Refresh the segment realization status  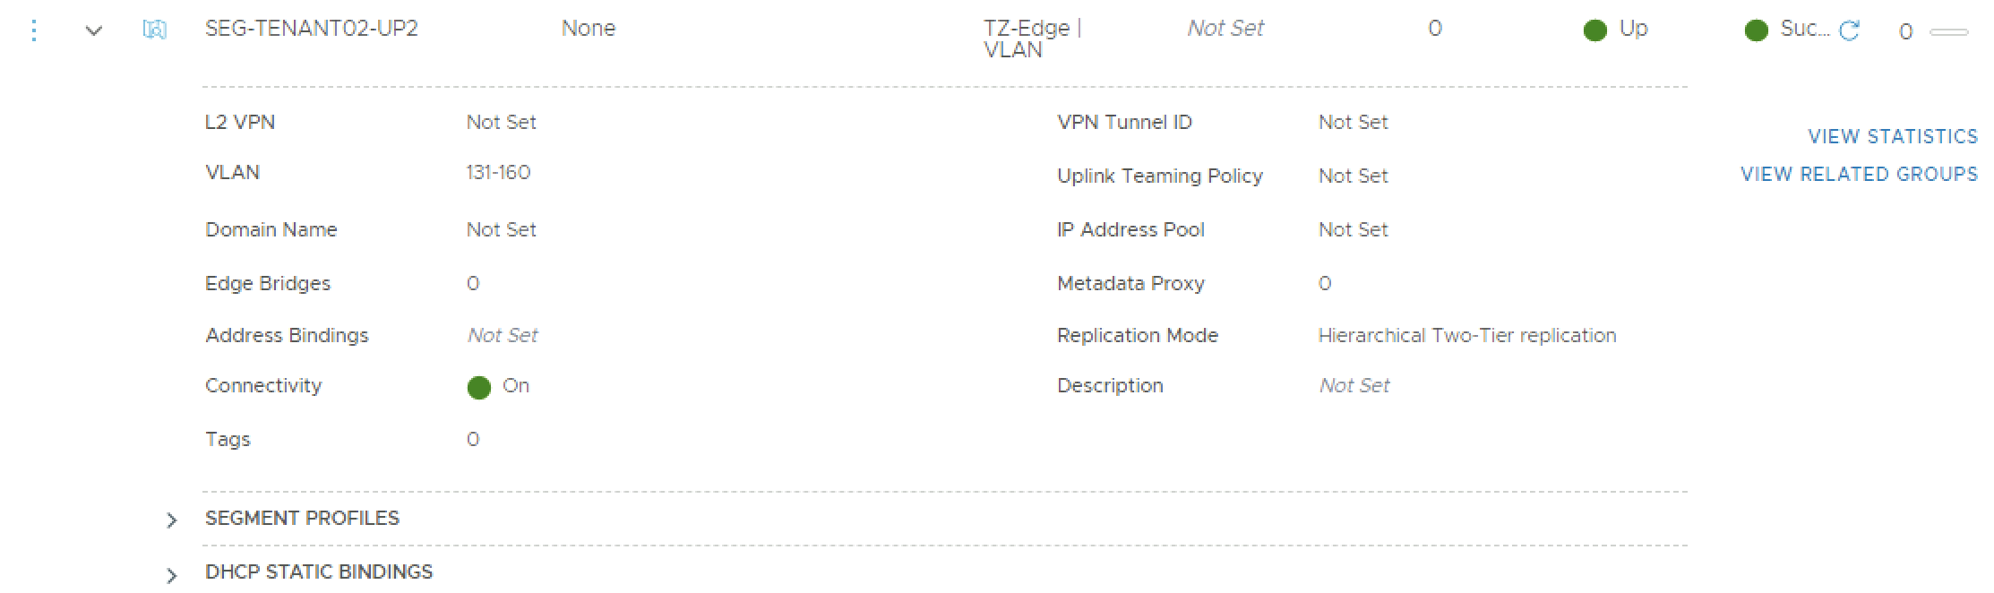(1849, 31)
